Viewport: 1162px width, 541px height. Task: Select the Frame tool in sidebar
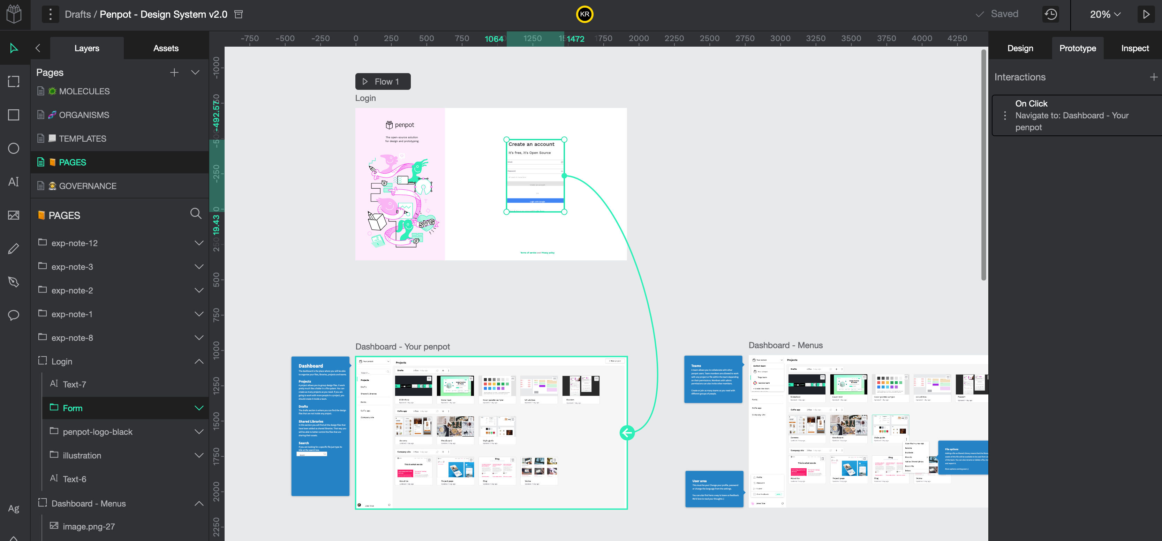13,81
